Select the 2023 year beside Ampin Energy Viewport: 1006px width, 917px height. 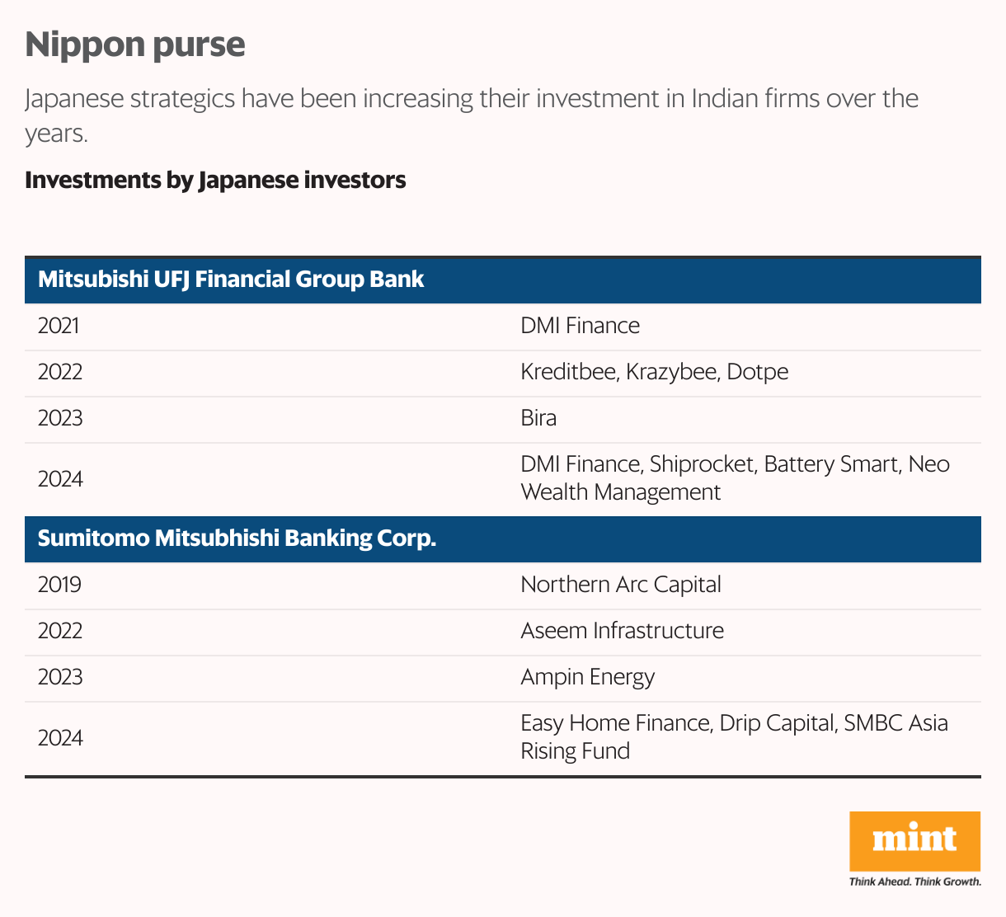pos(60,677)
